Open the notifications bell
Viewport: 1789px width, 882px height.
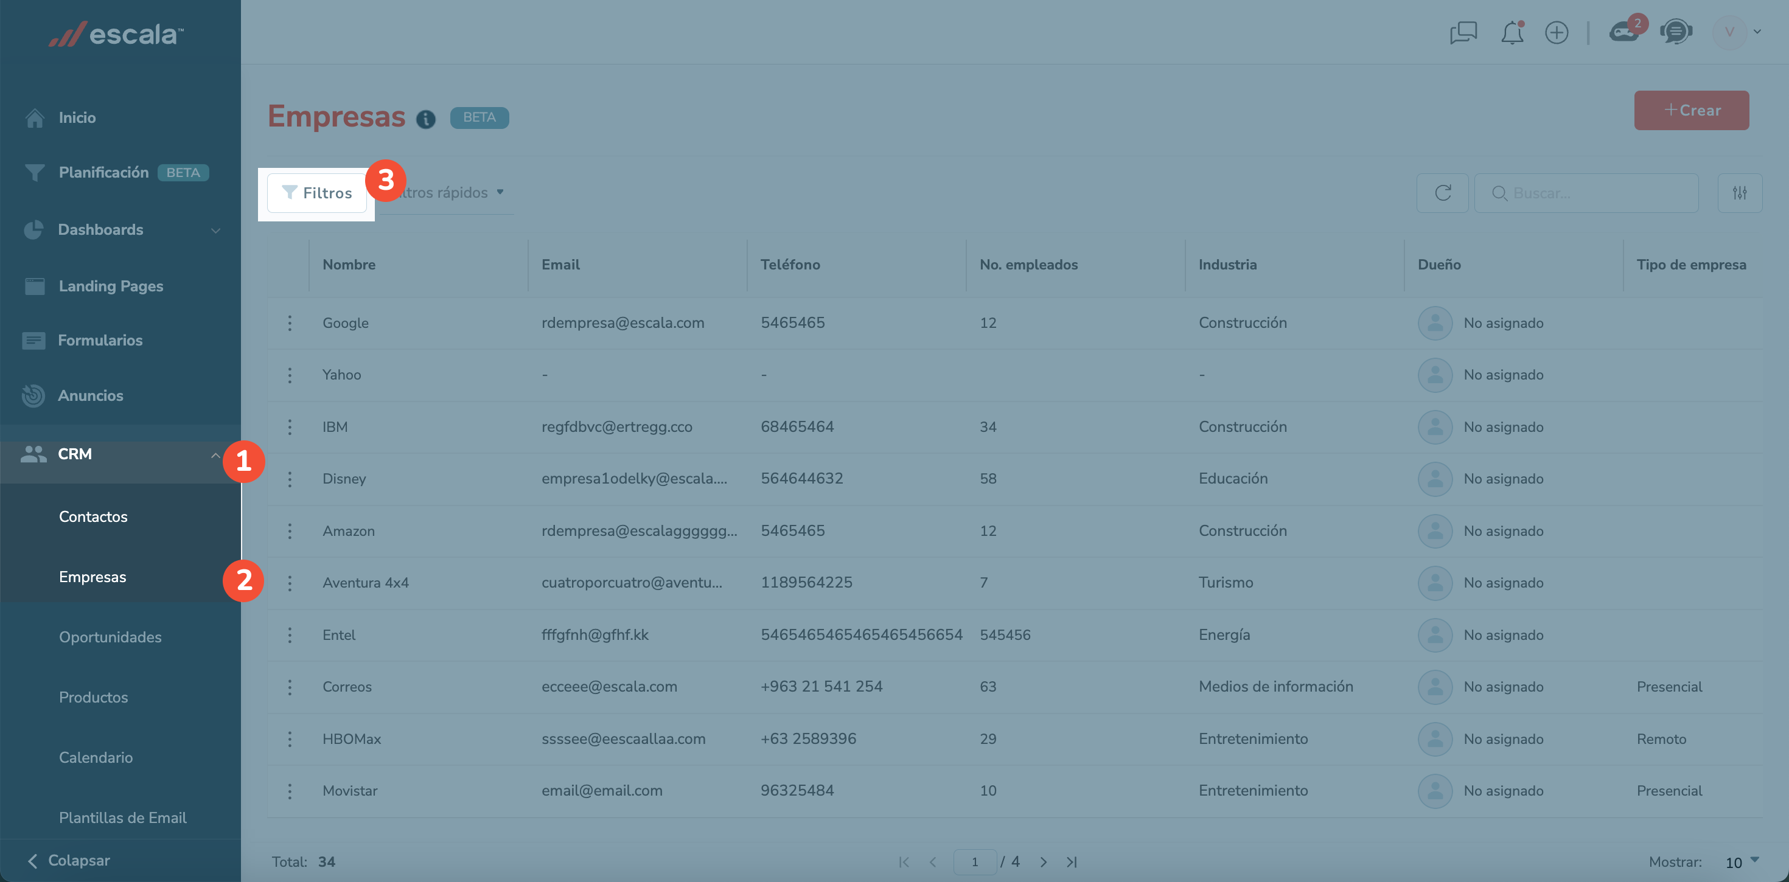point(1512,33)
